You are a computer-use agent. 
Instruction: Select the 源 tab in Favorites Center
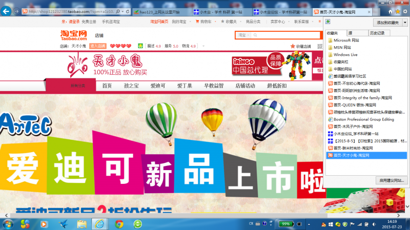(357, 33)
